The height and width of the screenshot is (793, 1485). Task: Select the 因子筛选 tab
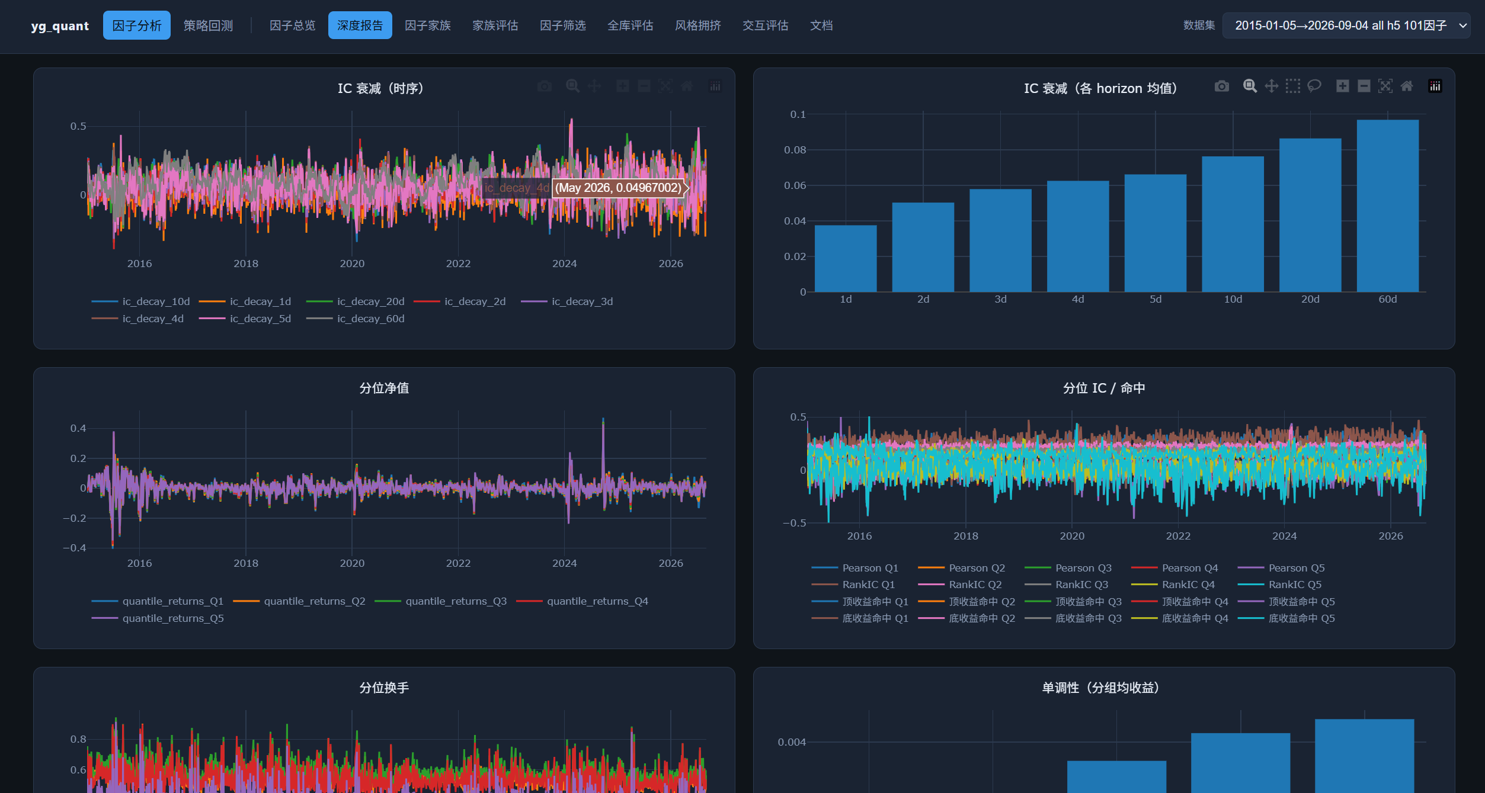(563, 25)
